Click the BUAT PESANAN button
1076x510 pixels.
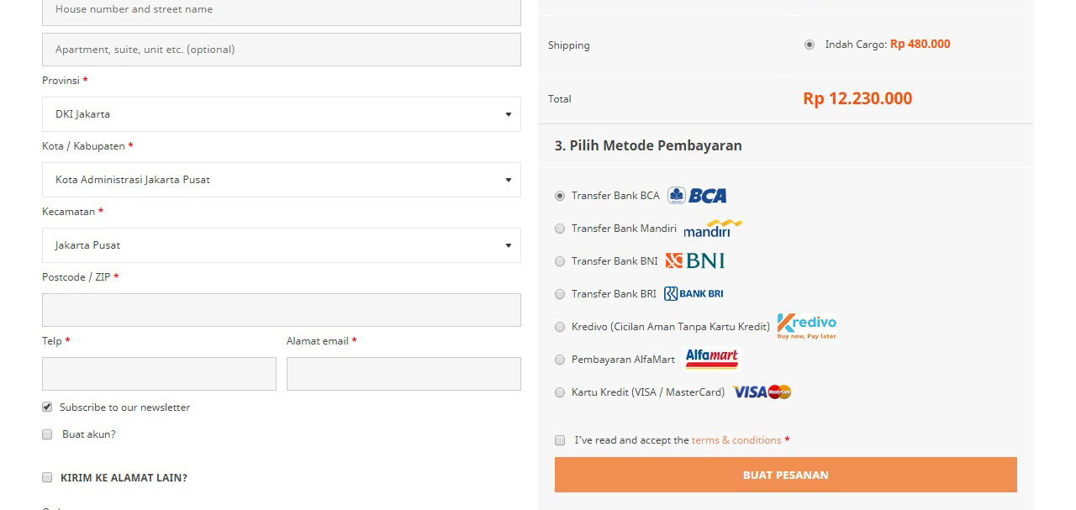[x=785, y=474]
